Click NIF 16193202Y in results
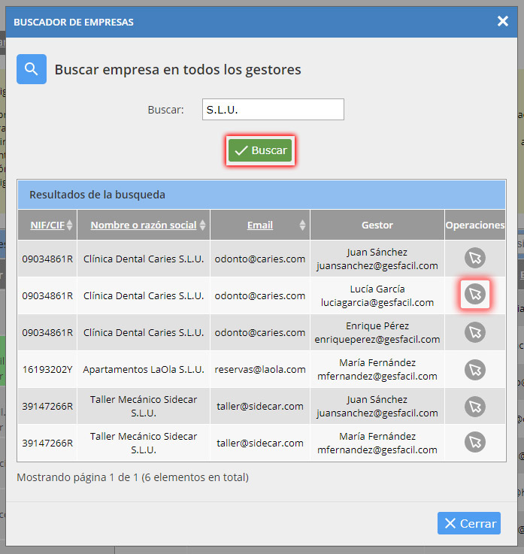This screenshot has width=524, height=554. pos(47,369)
